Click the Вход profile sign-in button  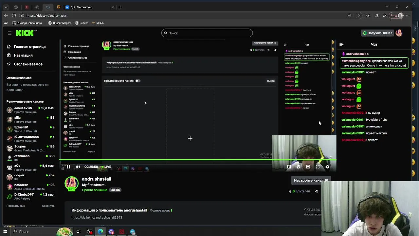[x=396, y=15]
